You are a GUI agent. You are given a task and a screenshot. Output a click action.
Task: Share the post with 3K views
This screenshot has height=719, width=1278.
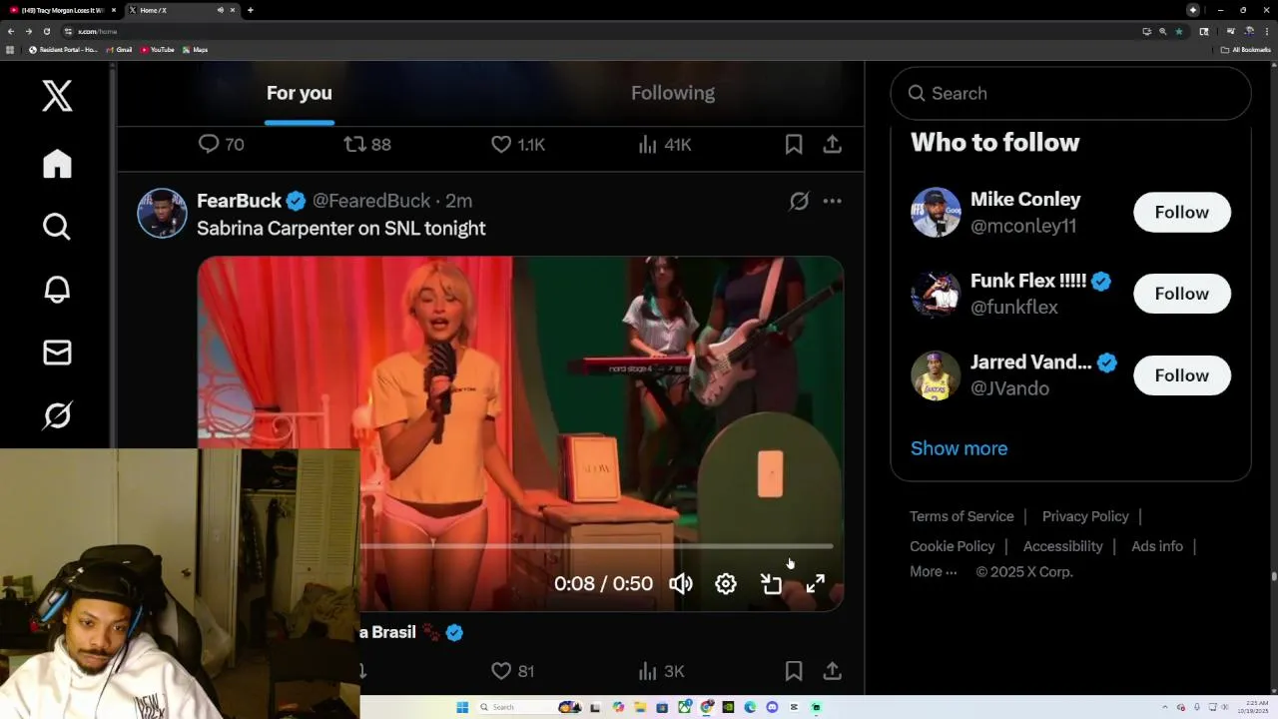(832, 671)
